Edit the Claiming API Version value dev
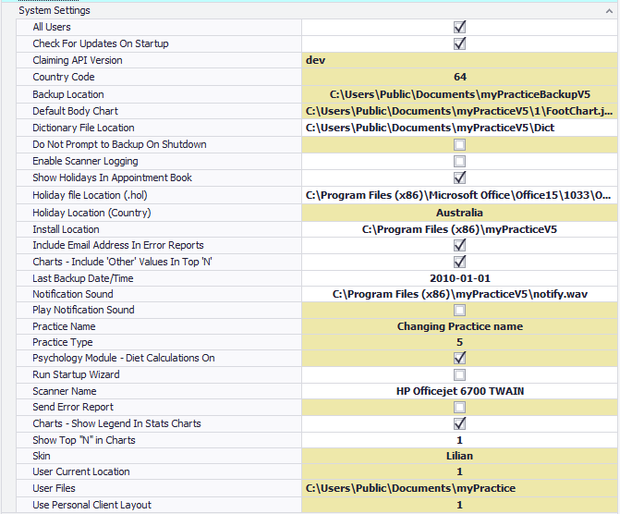Viewport: 620px width, 514px height. click(459, 60)
